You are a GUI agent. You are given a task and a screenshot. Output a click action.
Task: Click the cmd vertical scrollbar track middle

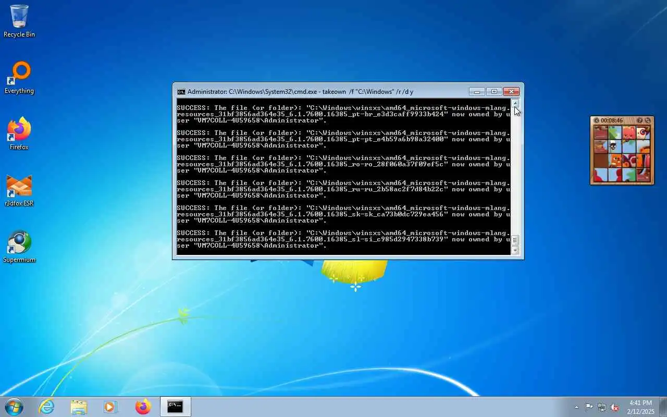pyautogui.click(x=515, y=171)
